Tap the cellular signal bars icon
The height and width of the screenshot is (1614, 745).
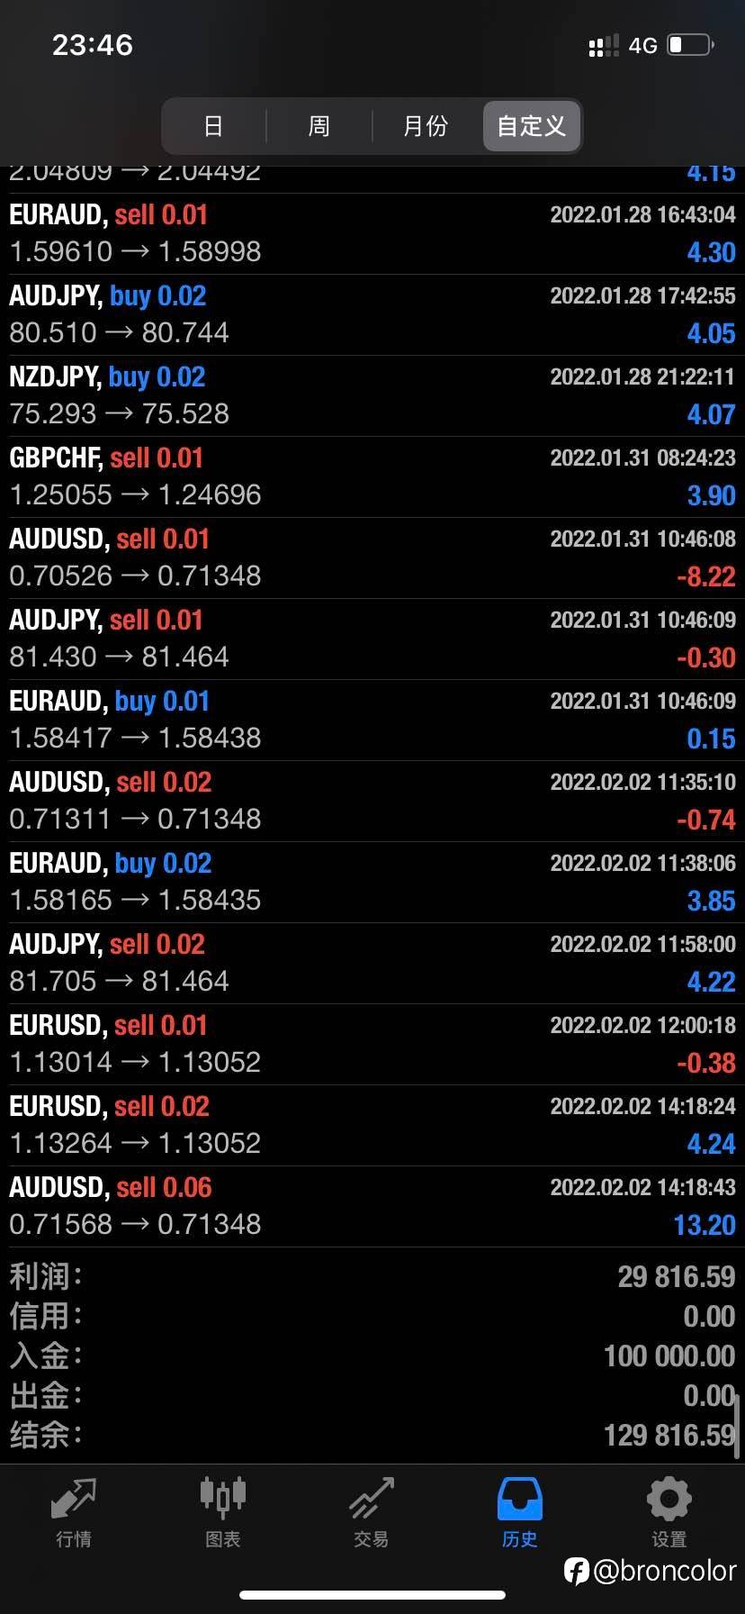[604, 45]
